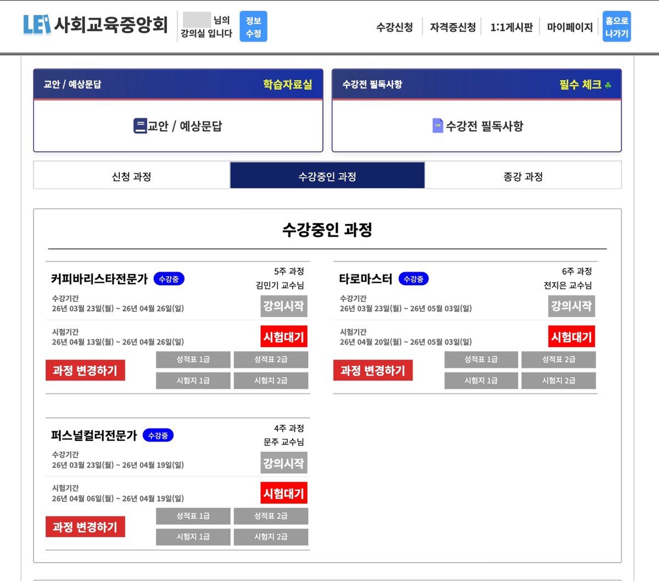Click 과정 변경하기 for 커피바리스타전문가

coord(85,370)
